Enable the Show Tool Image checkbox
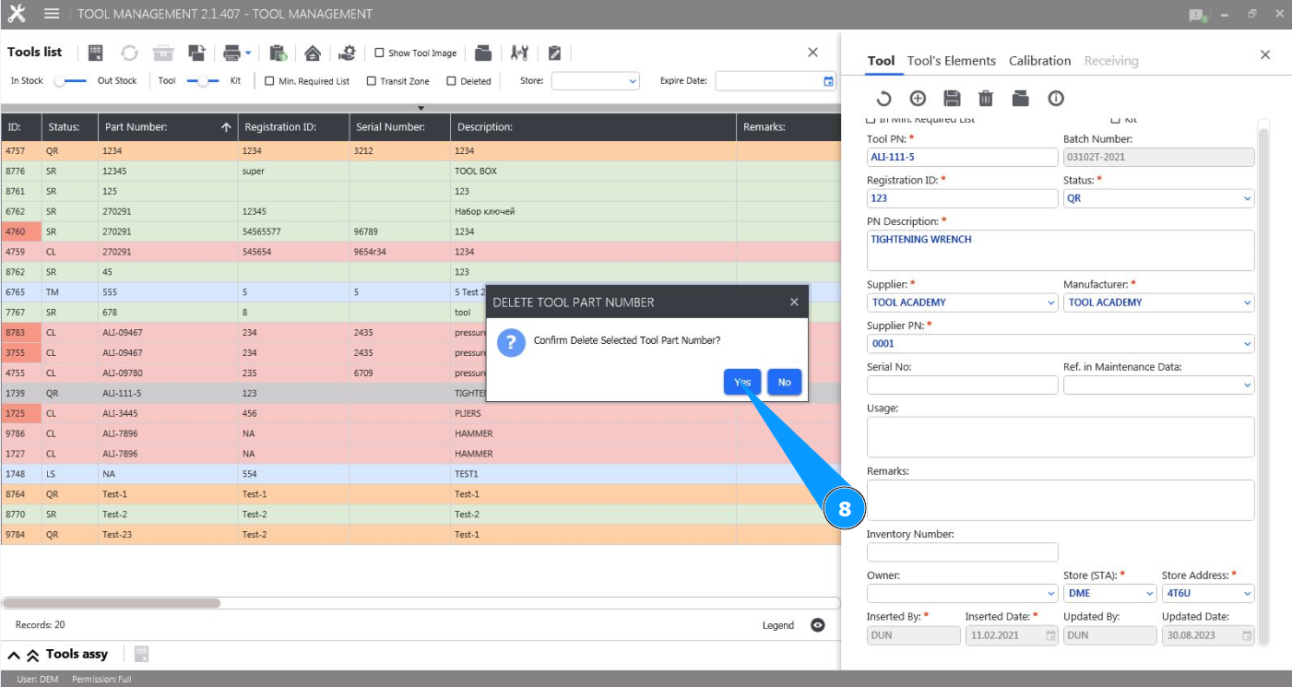The image size is (1292, 687). (379, 53)
